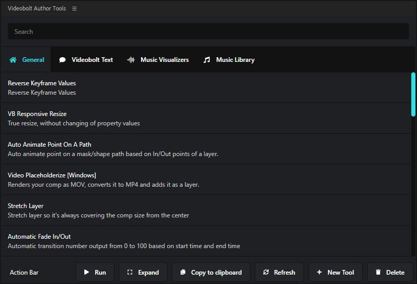Click the speech bubble icon for Videobolt Text
Viewport: 417px width, 284px height.
click(62, 60)
